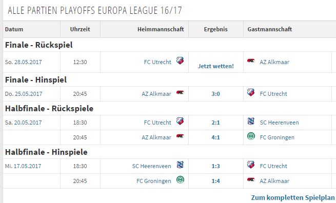Open the 4:1 Alkmaar vs Groningen result
The height and width of the screenshot is (203, 336).
click(x=215, y=137)
